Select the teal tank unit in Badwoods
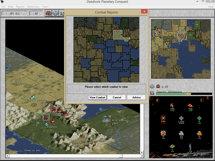215x161 pixels. (46, 124)
